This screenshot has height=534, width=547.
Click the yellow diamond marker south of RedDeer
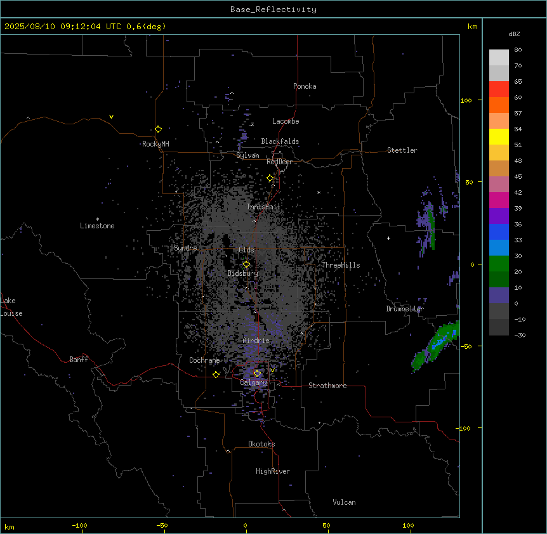[x=270, y=178]
